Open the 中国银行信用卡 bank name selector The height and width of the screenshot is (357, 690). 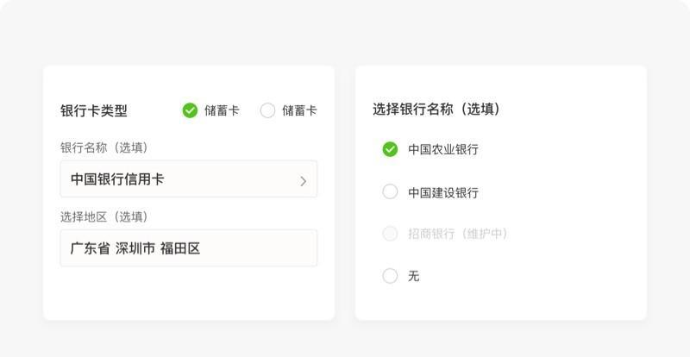[x=188, y=179]
